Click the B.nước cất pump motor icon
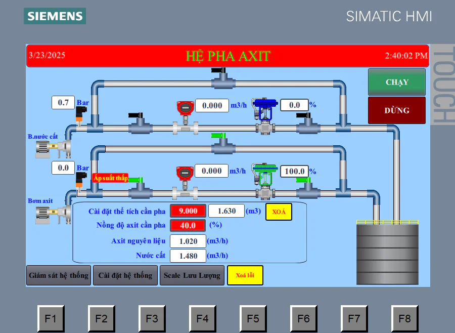Viewport: 455px width, 333px height. 53,149
